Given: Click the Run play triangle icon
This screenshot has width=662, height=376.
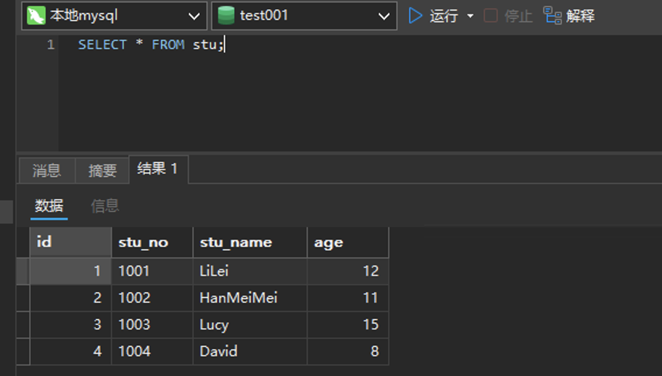Looking at the screenshot, I should [x=415, y=16].
